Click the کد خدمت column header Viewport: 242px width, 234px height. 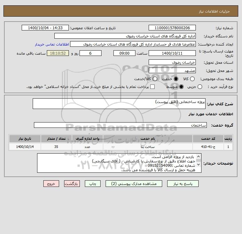point(208,139)
